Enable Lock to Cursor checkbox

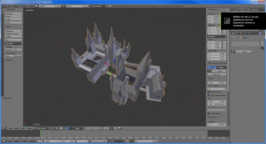pos(209,92)
